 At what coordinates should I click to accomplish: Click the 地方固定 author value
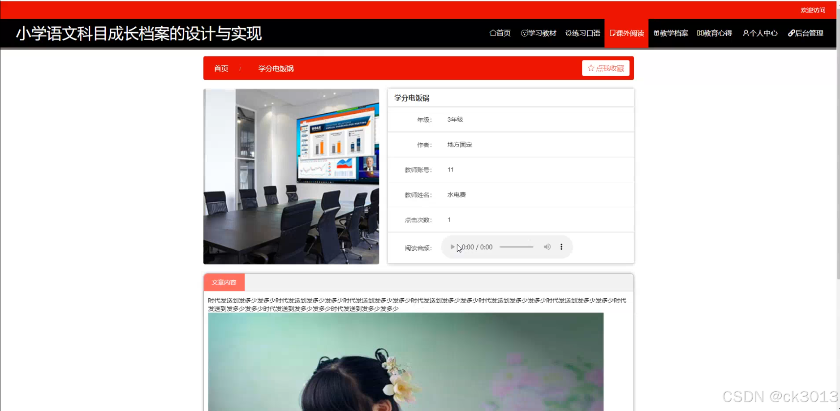coord(460,145)
